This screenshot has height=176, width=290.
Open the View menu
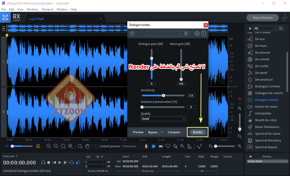(x=20, y=9)
